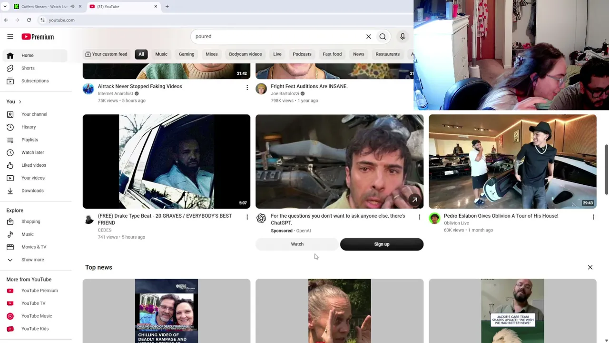Open menu for ChatGPT sponsored ad
The width and height of the screenshot is (609, 343).
419,217
